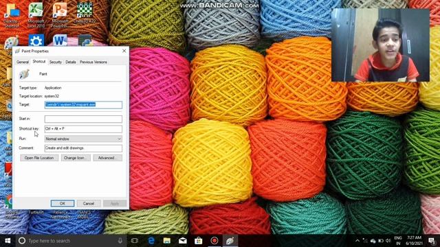Switch to the Security tab
The image size is (440, 247).
click(x=56, y=62)
